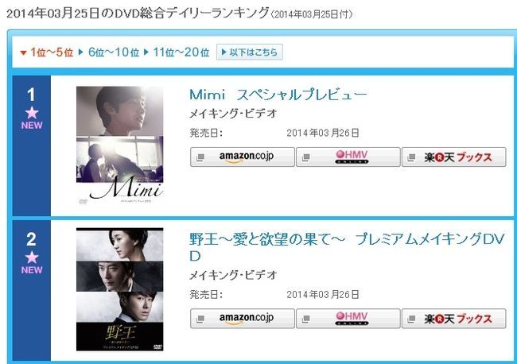Open Rakuten Books button for 野王 DVD

tap(454, 318)
